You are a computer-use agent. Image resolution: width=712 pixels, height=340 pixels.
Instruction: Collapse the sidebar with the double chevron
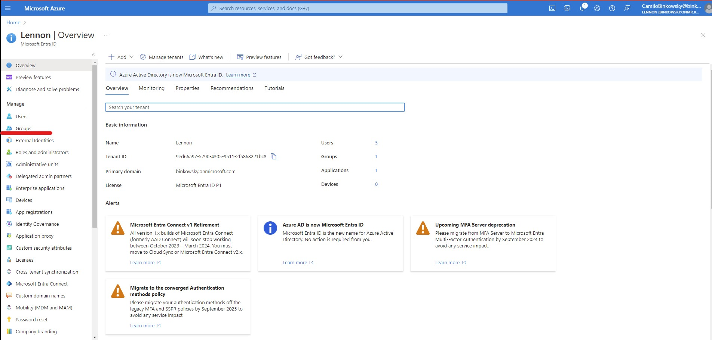click(93, 55)
